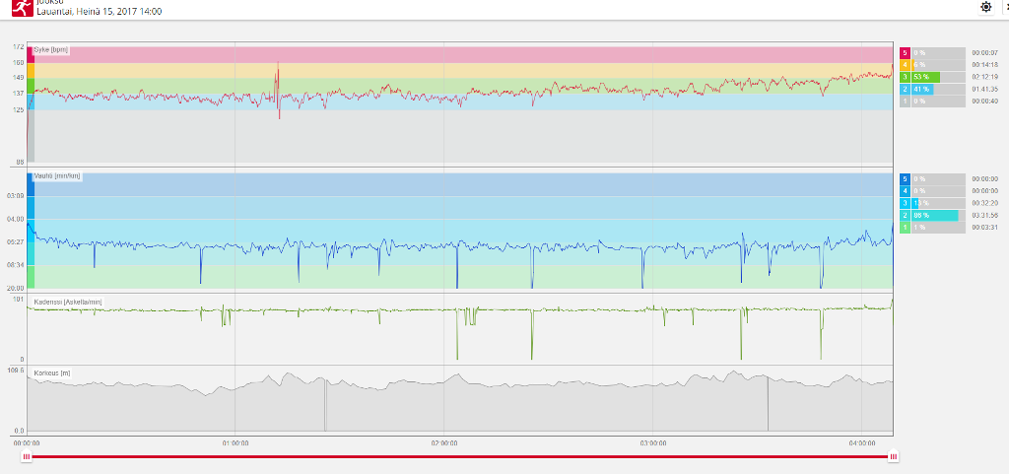The image size is (1009, 474).
Task: Click the Kadenssi chart label
Action: pos(68,302)
